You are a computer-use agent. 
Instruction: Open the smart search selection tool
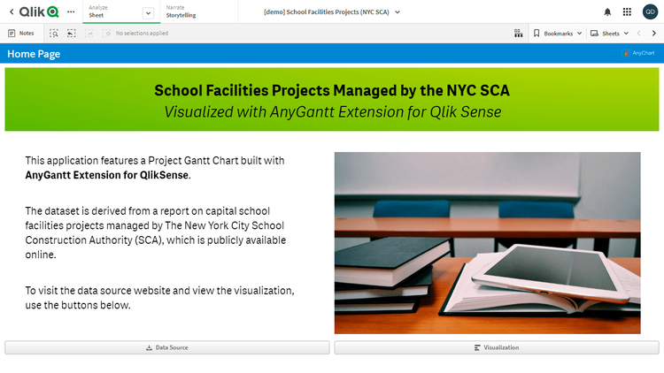coord(54,33)
